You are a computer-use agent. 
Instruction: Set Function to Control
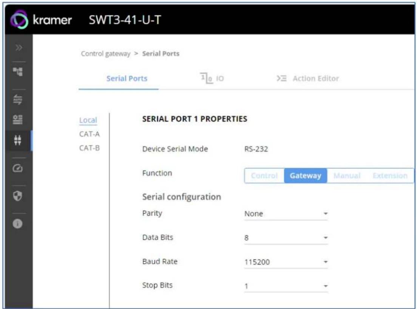[264, 176]
